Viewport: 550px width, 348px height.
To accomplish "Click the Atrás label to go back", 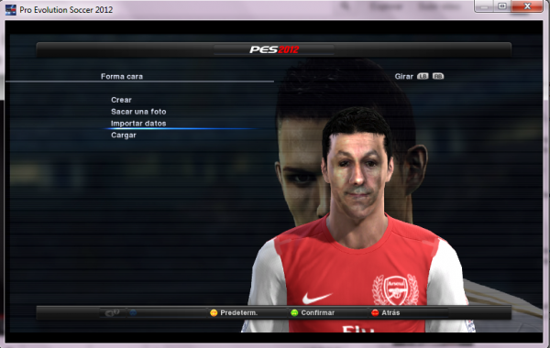I will point(390,312).
